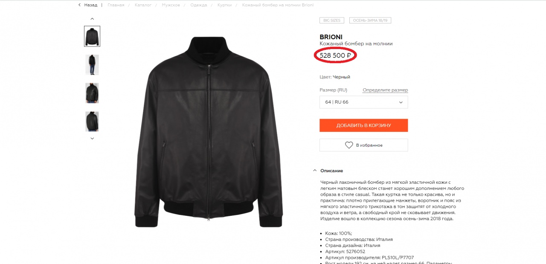
Task: Click the Добавить в корзину button
Action: (x=363, y=125)
